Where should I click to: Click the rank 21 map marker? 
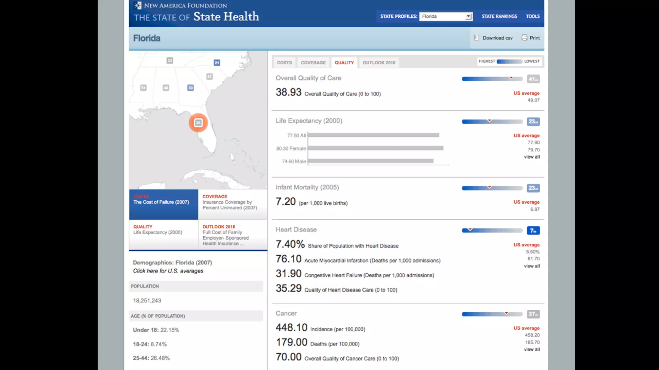pyautogui.click(x=217, y=63)
